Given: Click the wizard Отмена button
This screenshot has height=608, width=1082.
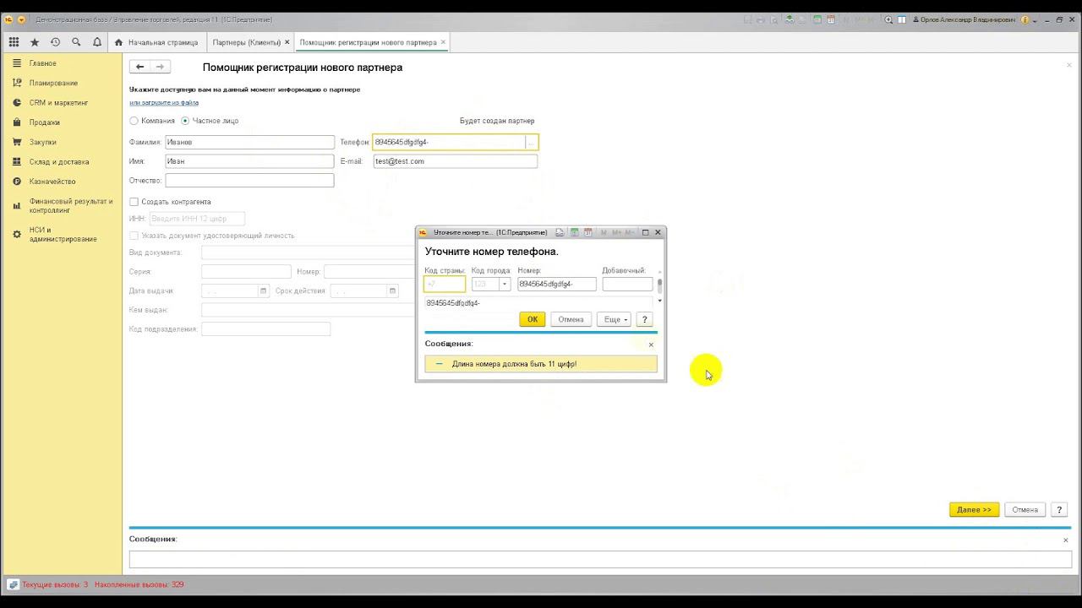Looking at the screenshot, I should pyautogui.click(x=1025, y=510).
